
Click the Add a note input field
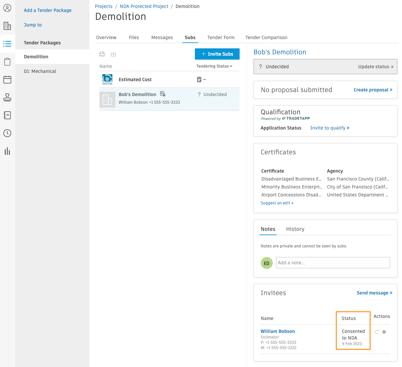point(333,263)
